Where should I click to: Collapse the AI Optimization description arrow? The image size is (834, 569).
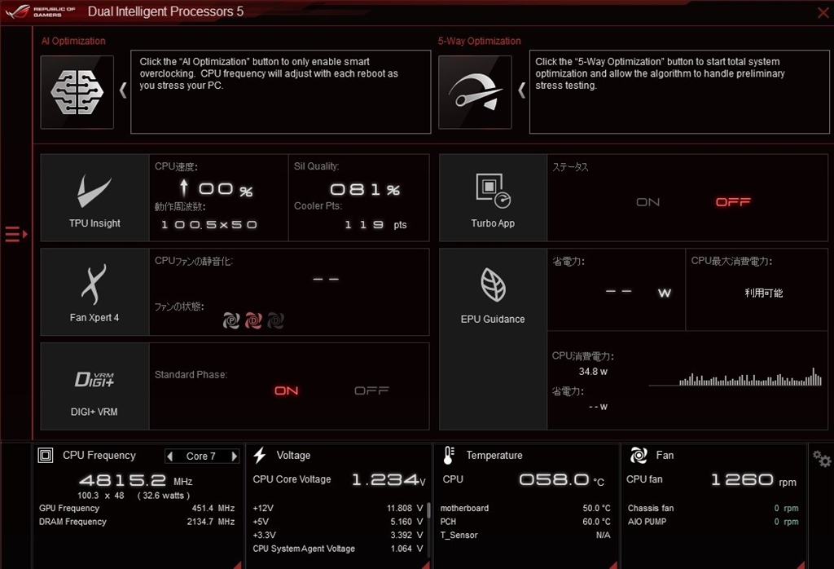(123, 90)
